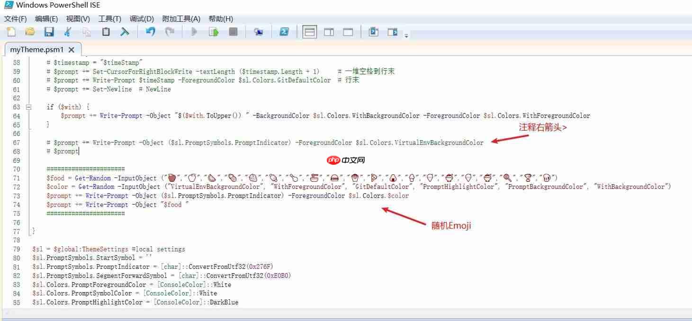Show command window icon
This screenshot has height=321, width=692.
pyautogui.click(x=374, y=32)
